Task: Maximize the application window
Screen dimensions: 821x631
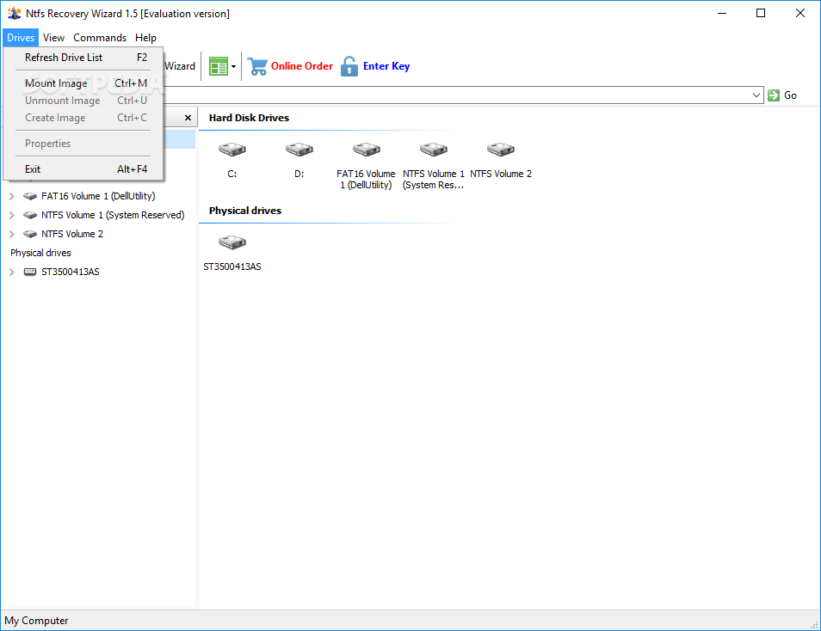Action: tap(761, 13)
